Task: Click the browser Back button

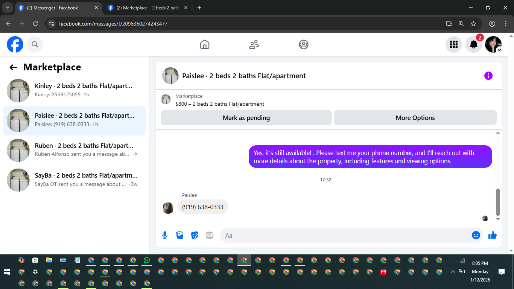Action: (x=8, y=24)
